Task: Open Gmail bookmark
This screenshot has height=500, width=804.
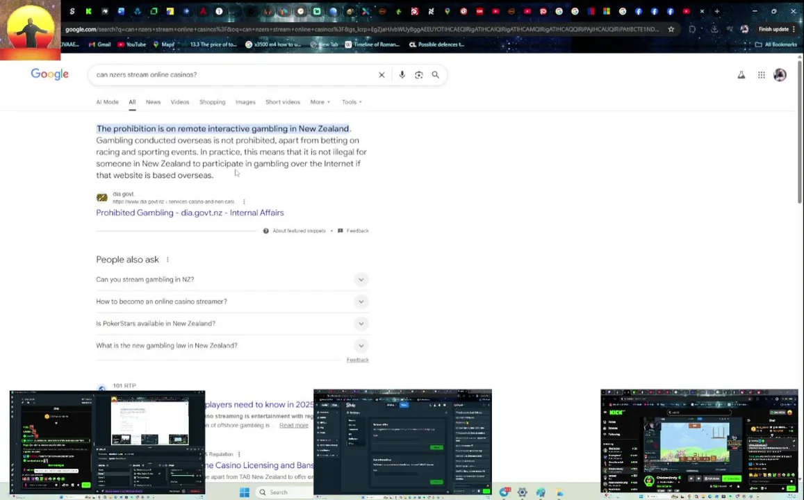Action: pyautogui.click(x=100, y=44)
